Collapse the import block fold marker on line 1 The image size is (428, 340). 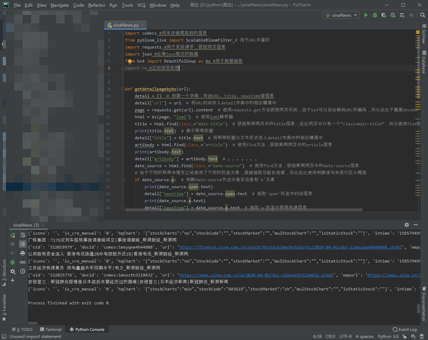123,33
